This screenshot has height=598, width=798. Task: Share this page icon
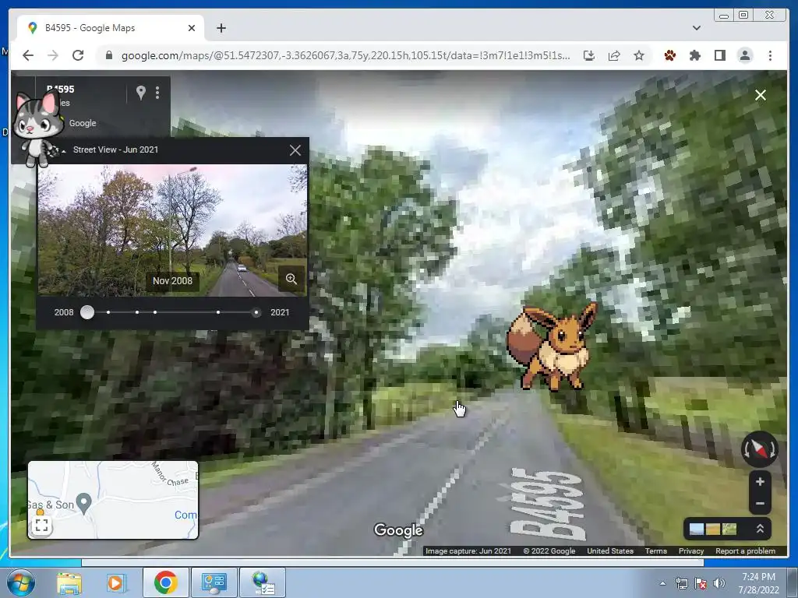pyautogui.click(x=614, y=55)
